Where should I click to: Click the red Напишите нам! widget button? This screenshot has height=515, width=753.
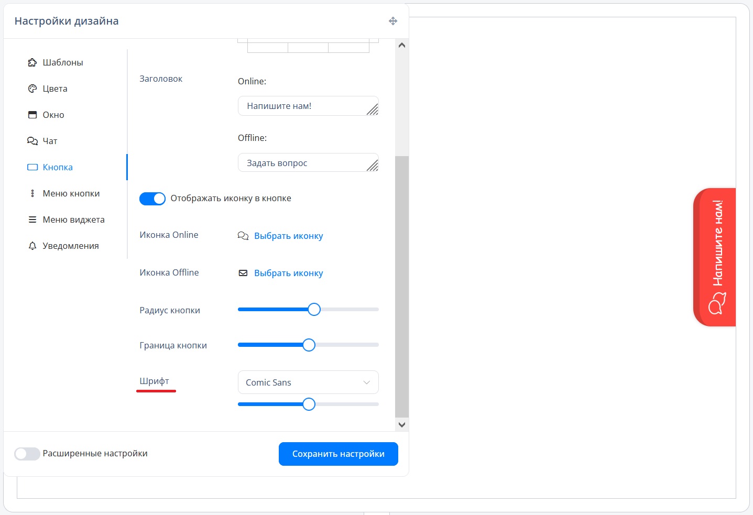point(715,257)
